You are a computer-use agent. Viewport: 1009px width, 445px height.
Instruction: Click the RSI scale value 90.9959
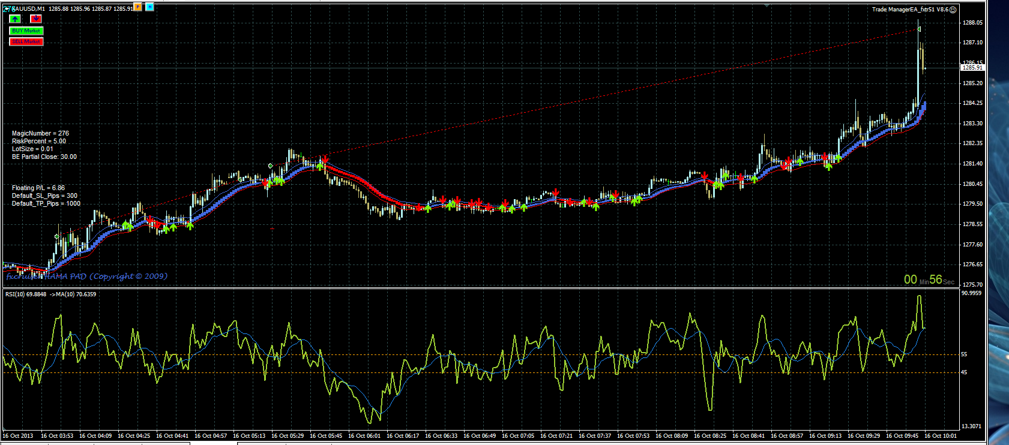pyautogui.click(x=972, y=293)
